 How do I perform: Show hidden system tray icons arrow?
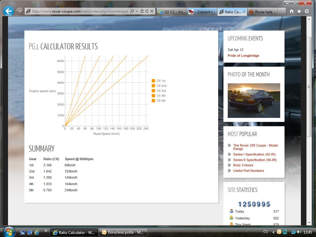pos(273,232)
